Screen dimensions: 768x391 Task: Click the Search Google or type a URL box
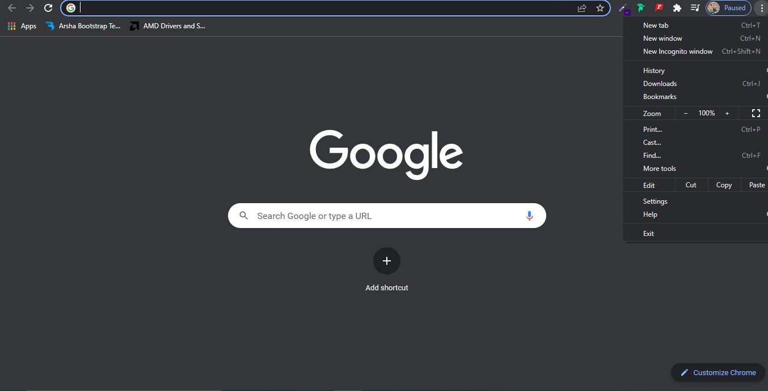point(387,216)
